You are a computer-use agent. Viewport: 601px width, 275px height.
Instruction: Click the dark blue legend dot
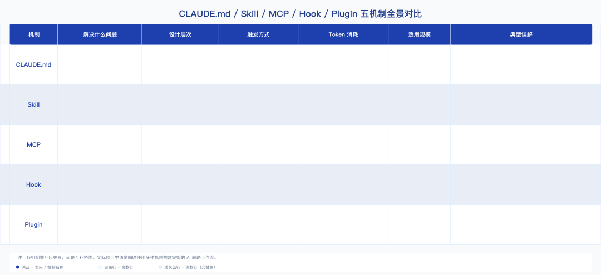(x=18, y=267)
